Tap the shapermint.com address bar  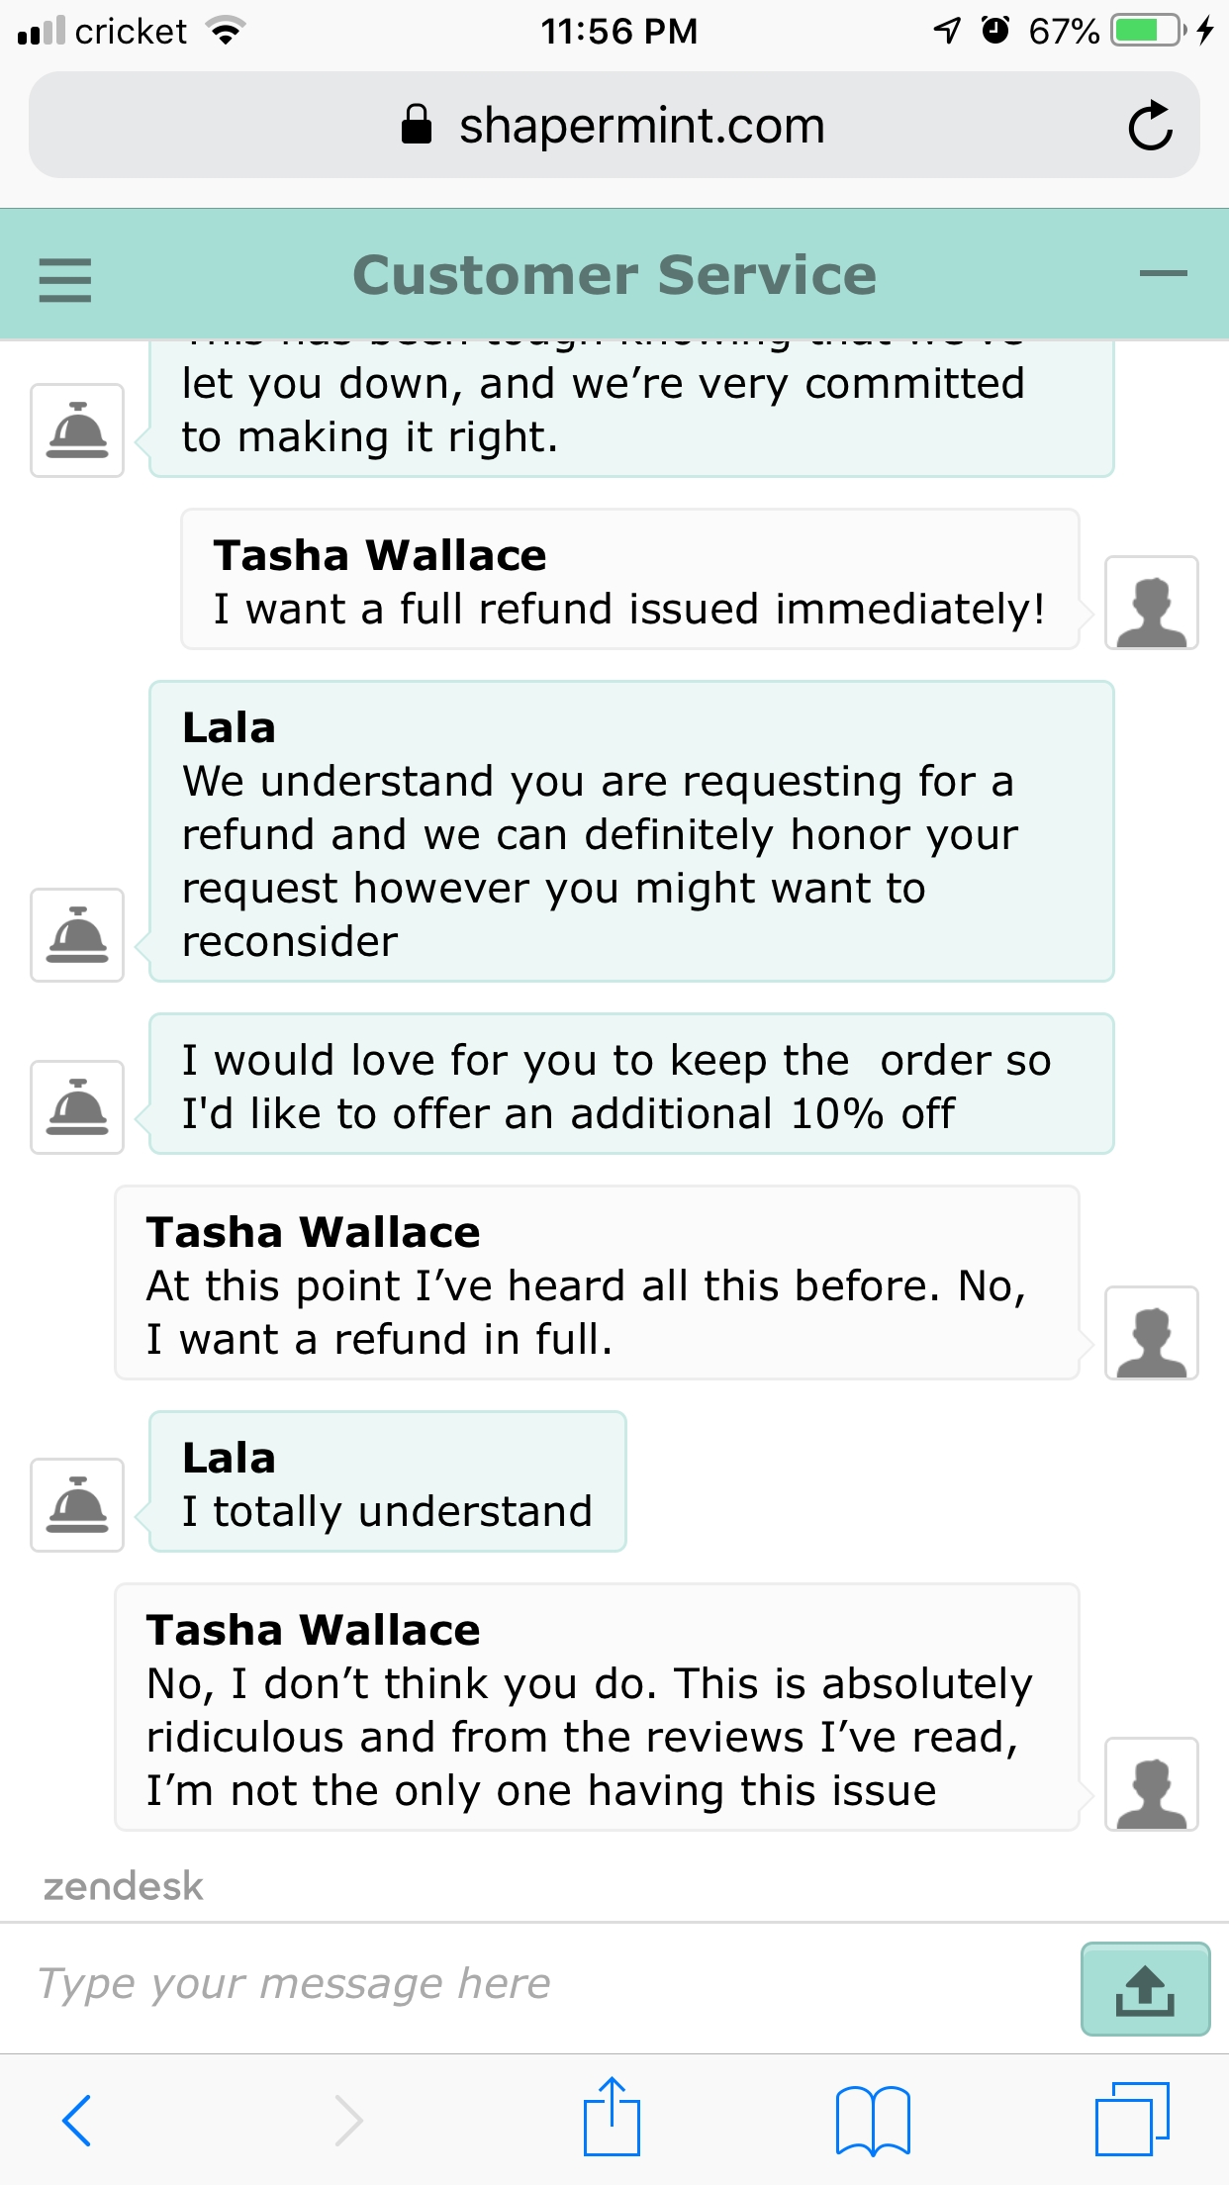tap(614, 126)
